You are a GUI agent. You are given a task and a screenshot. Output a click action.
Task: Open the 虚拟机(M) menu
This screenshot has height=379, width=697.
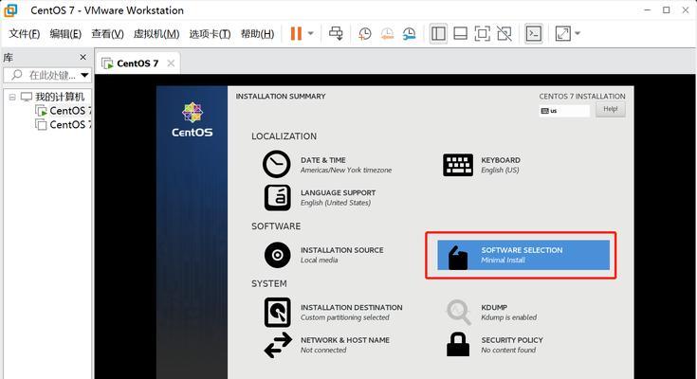pos(156,34)
